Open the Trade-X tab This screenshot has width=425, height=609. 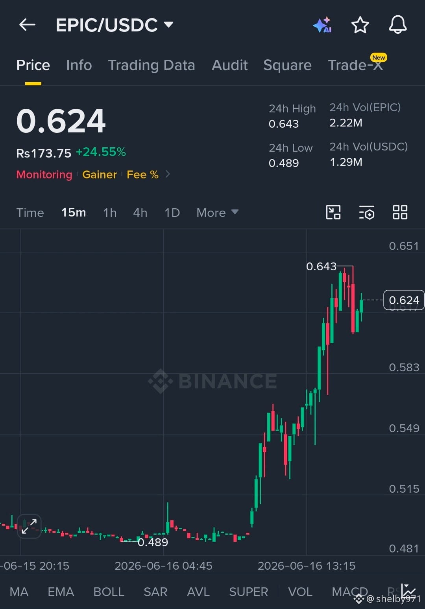[x=355, y=65]
